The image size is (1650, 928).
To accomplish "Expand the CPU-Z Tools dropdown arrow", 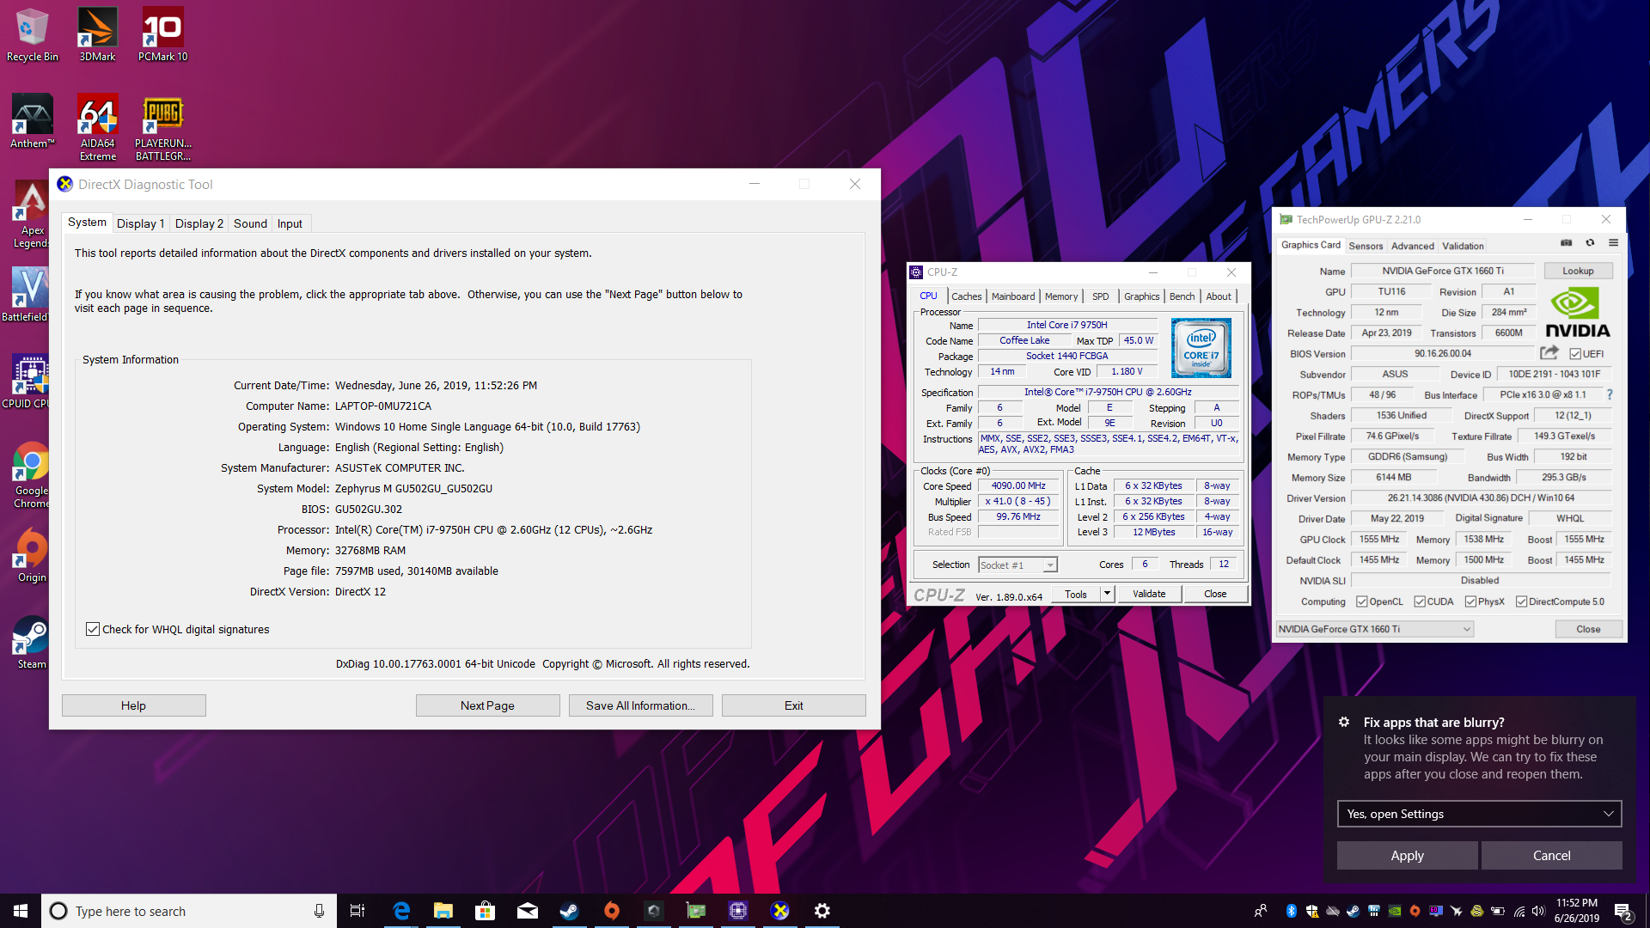I will [x=1107, y=594].
